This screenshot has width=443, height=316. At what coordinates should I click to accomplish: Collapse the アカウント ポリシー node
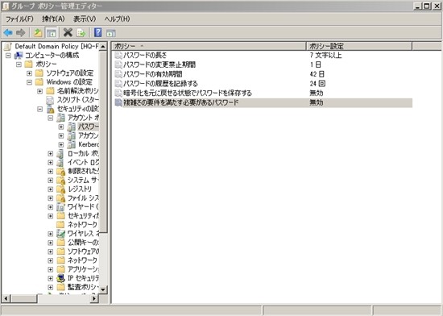[x=50, y=118]
